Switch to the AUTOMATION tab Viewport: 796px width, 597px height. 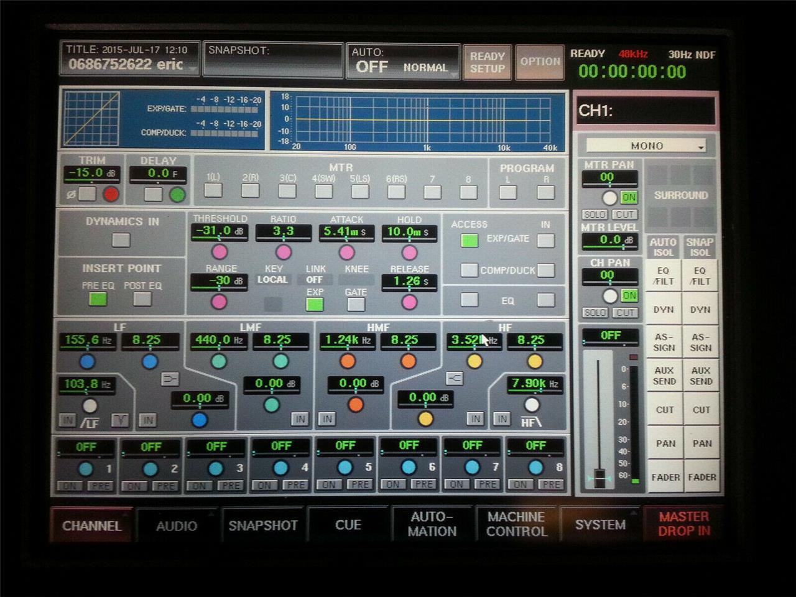point(432,524)
